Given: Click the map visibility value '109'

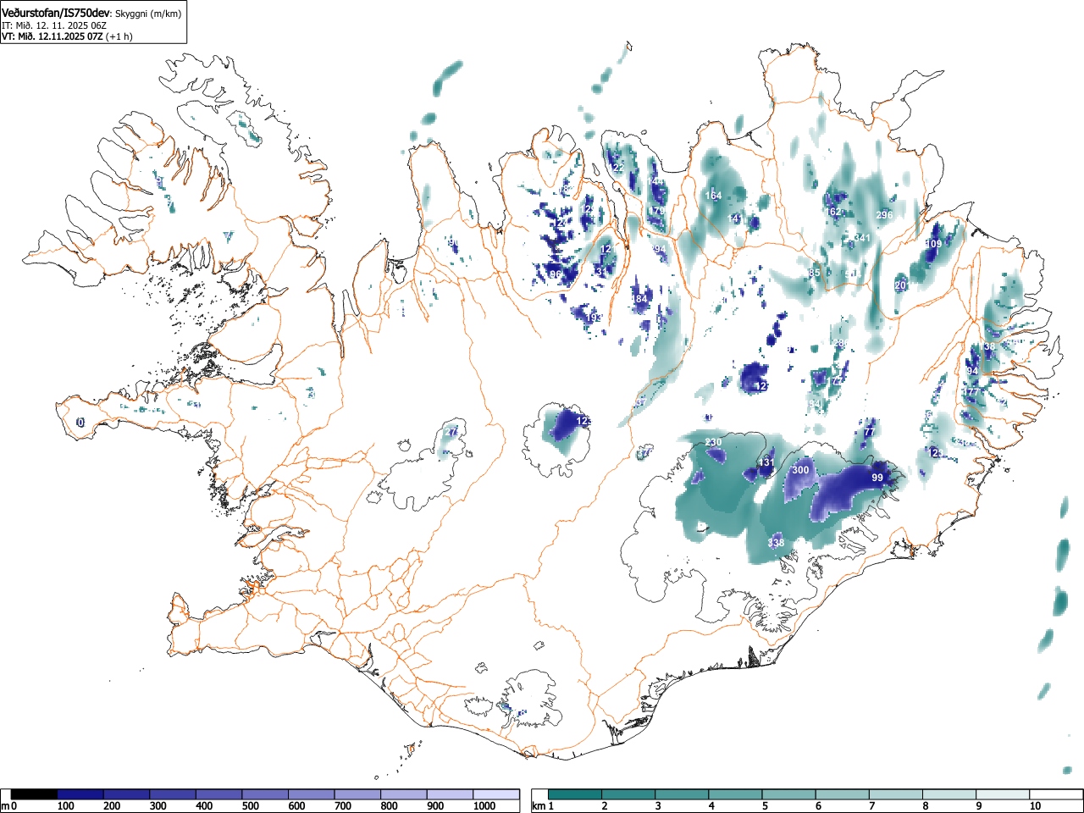Looking at the screenshot, I should (933, 244).
